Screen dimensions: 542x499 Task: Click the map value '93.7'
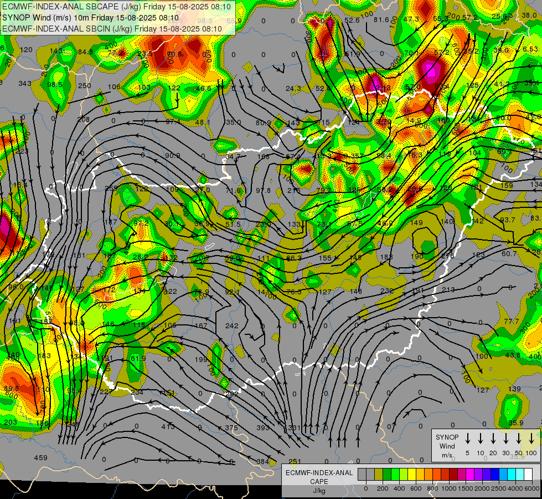pos(508,220)
